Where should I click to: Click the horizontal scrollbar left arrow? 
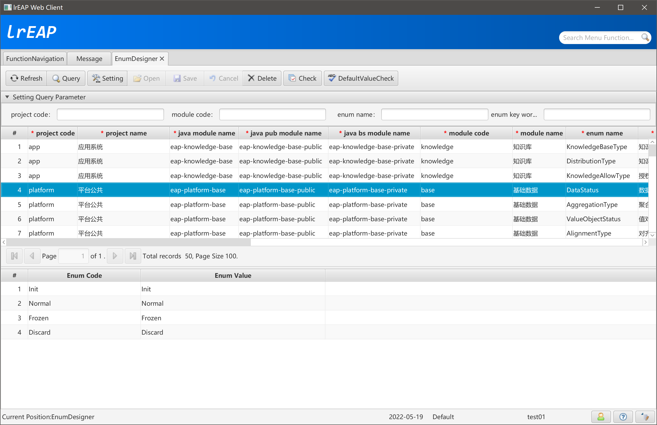coord(4,242)
